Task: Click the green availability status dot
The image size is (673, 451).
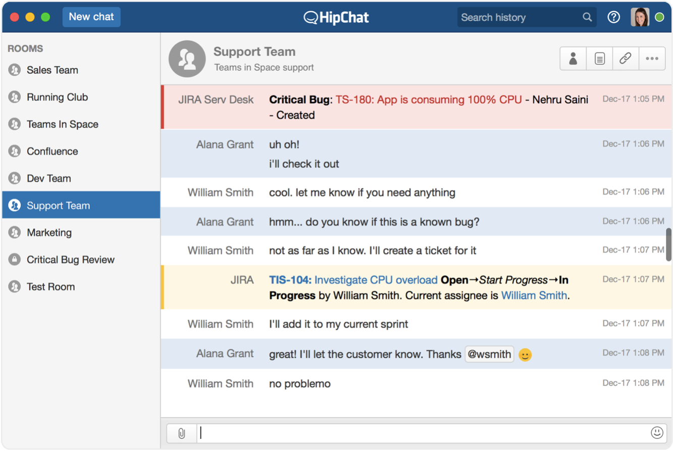Action: tap(659, 17)
